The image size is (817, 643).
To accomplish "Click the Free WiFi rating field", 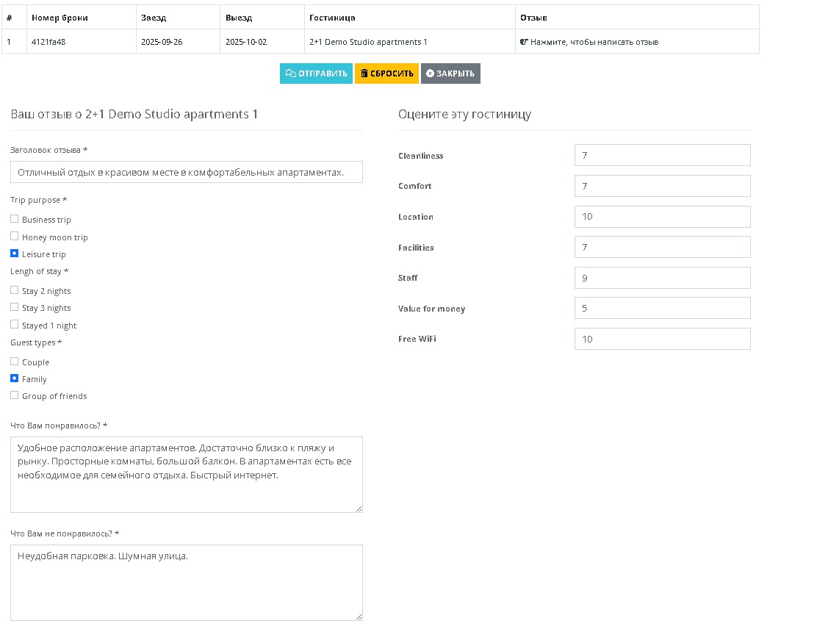I will click(662, 339).
